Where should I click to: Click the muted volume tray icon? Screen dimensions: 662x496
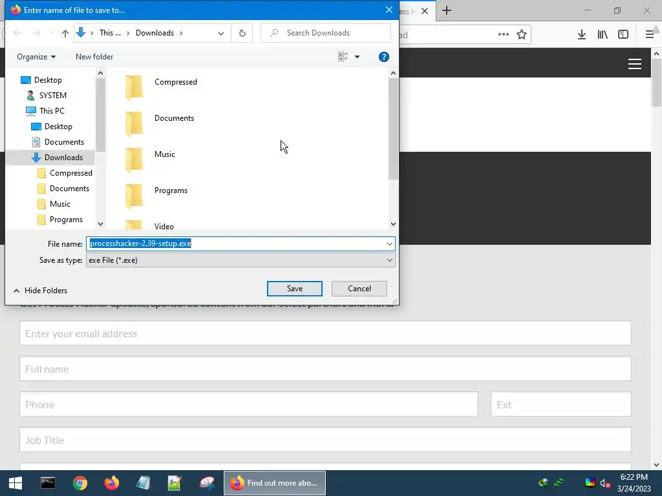[x=605, y=483]
